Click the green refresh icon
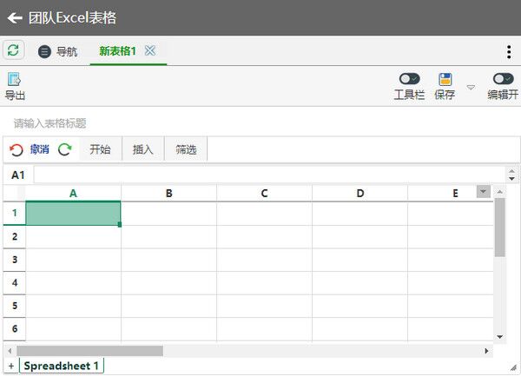 tap(13, 50)
